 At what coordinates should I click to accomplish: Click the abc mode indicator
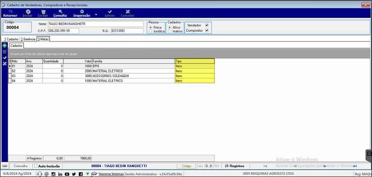[x=201, y=166]
